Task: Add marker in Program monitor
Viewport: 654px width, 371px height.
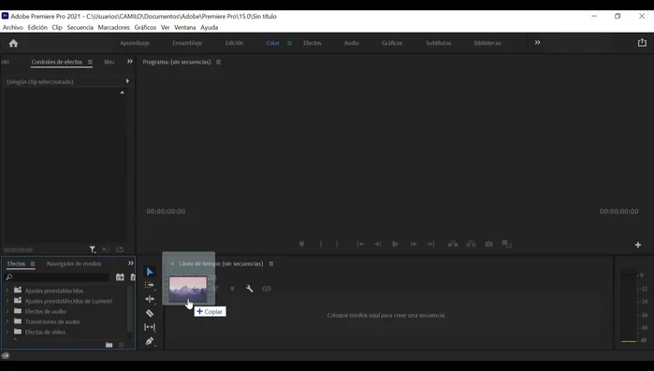Action: pyautogui.click(x=301, y=244)
